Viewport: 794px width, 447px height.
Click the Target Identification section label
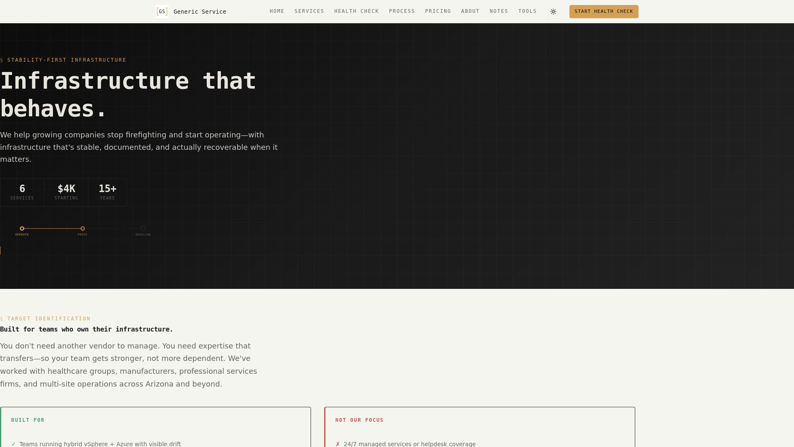point(45,319)
